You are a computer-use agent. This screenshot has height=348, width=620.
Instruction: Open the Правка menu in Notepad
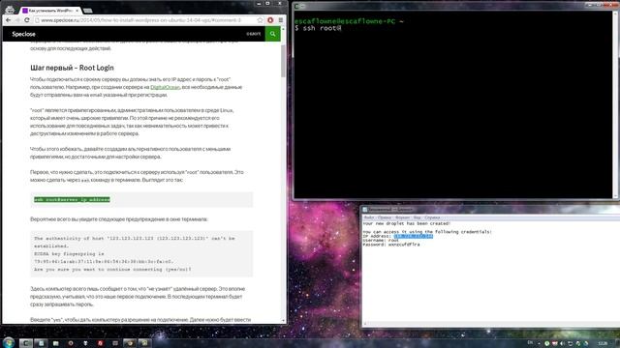point(385,217)
